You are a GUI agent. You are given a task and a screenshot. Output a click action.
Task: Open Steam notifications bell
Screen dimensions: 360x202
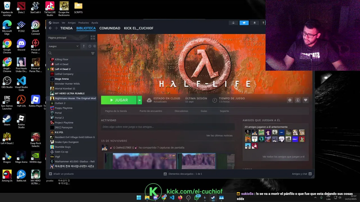point(255,23)
